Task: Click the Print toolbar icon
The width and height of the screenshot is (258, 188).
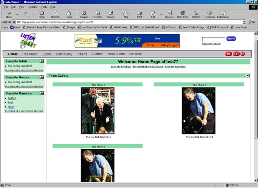Action: point(139,15)
